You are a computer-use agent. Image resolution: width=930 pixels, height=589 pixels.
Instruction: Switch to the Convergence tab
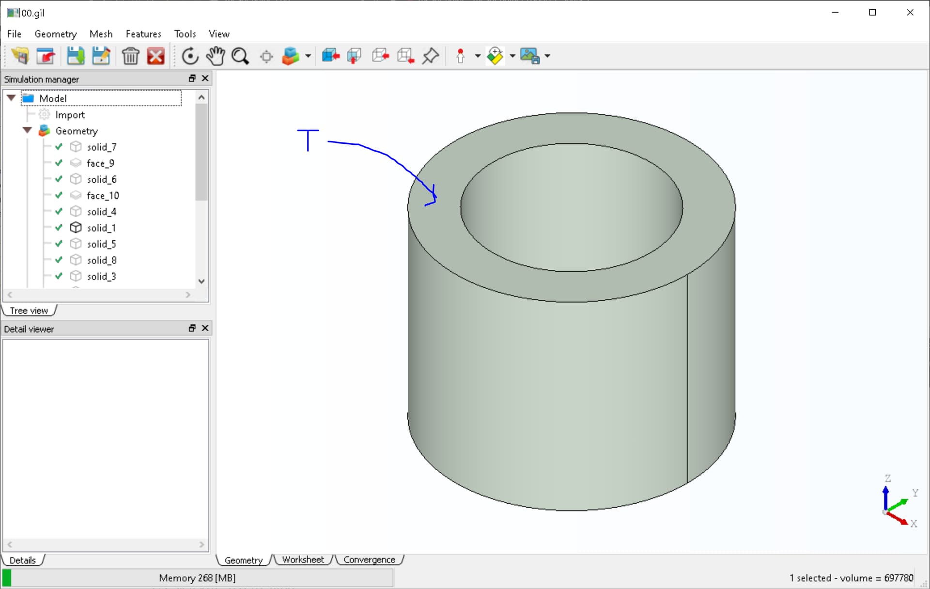click(x=369, y=559)
